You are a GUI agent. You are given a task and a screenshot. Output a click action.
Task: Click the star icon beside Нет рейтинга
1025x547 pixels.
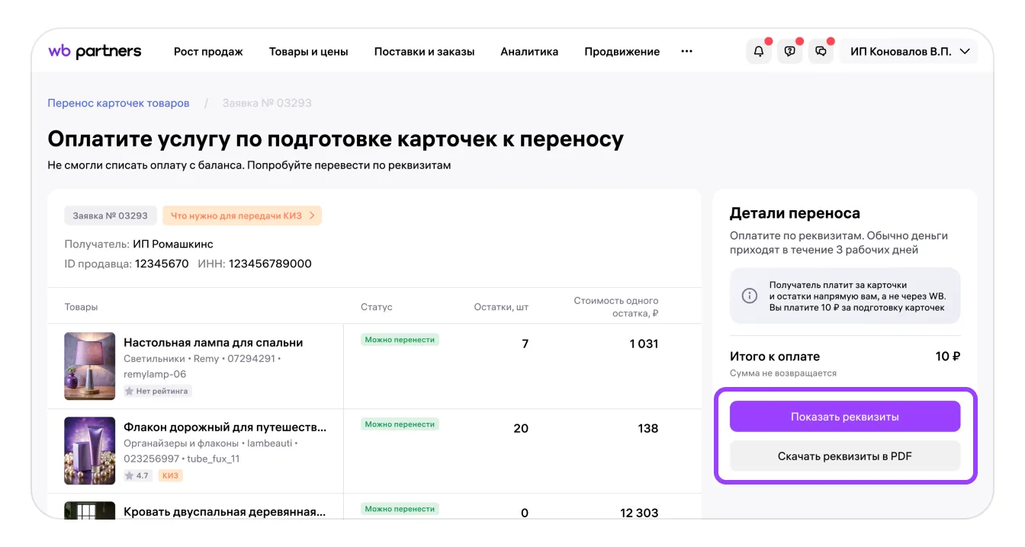tap(130, 391)
